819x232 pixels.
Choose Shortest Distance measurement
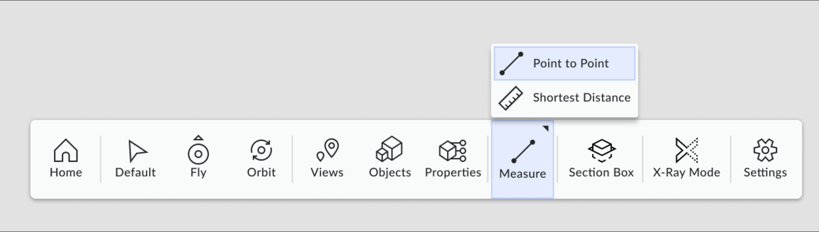pyautogui.click(x=564, y=98)
